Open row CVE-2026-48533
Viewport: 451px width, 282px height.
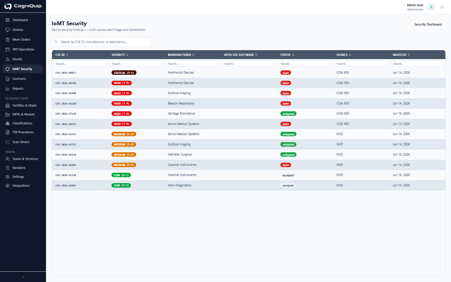(x=249, y=124)
